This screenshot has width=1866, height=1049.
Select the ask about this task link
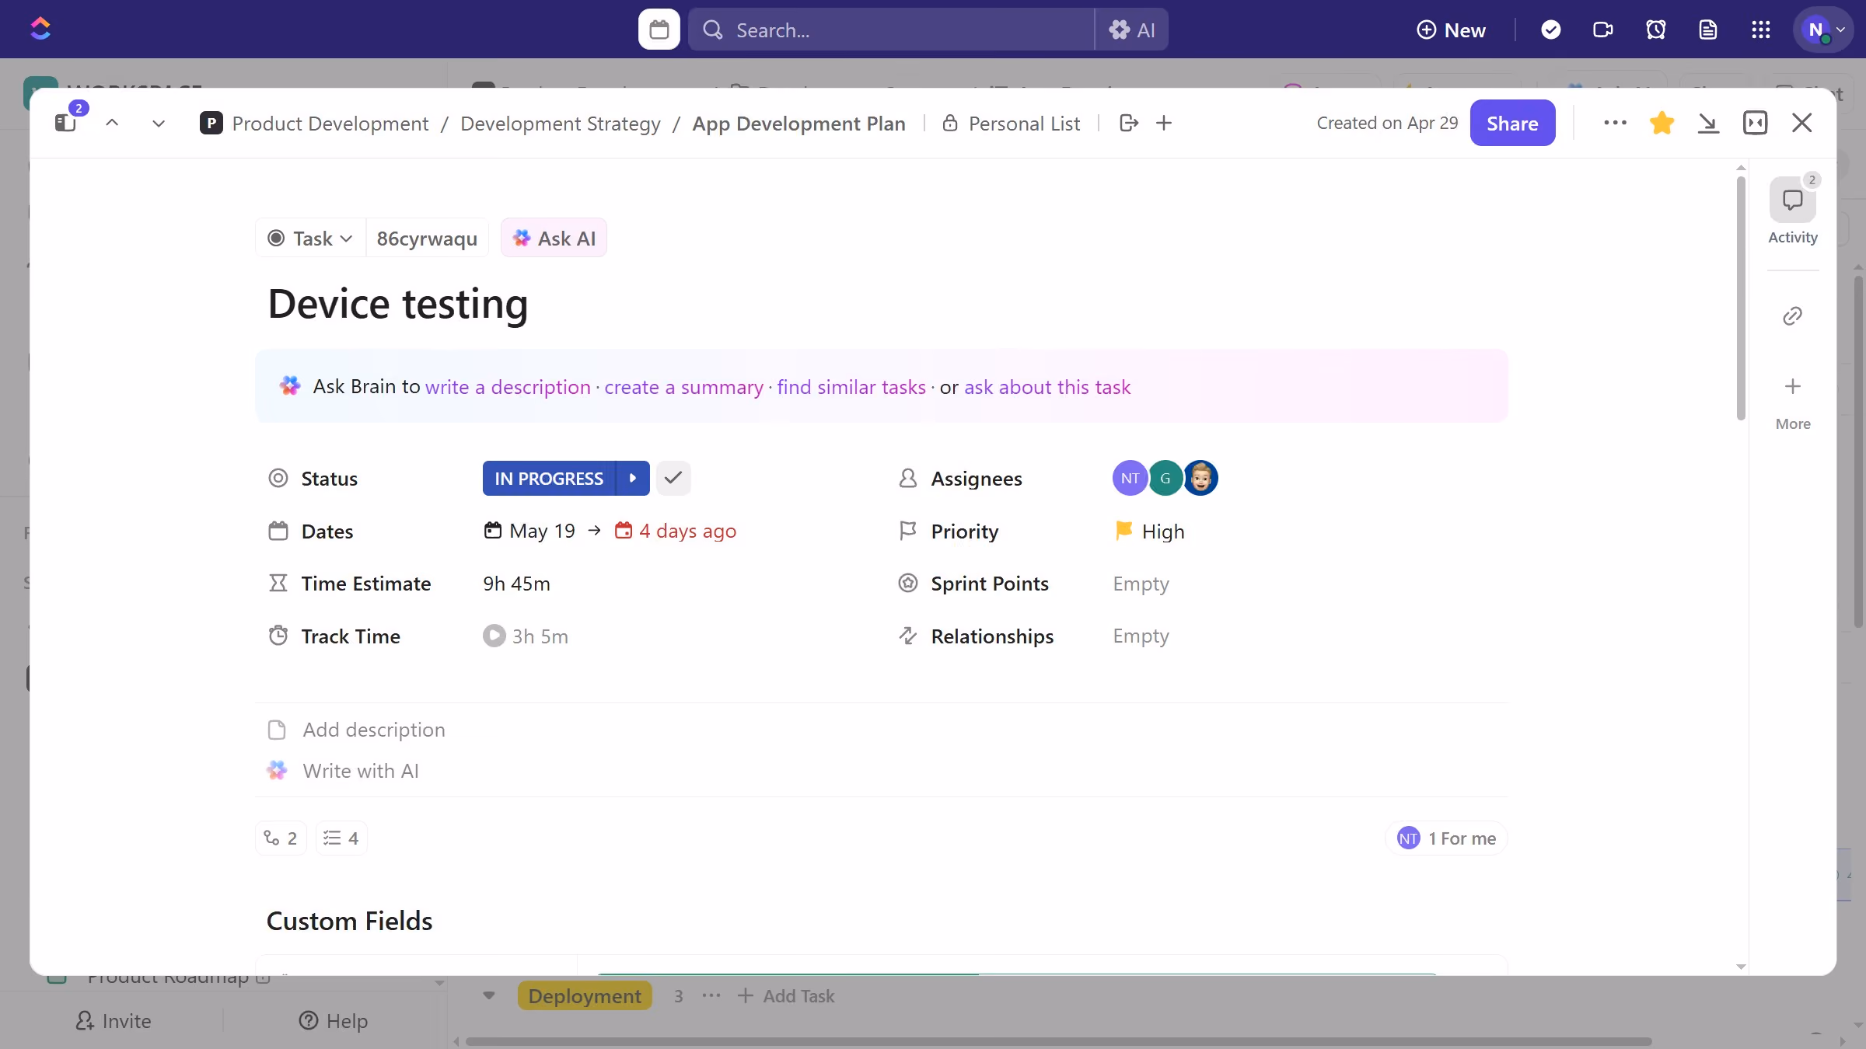click(x=1047, y=387)
